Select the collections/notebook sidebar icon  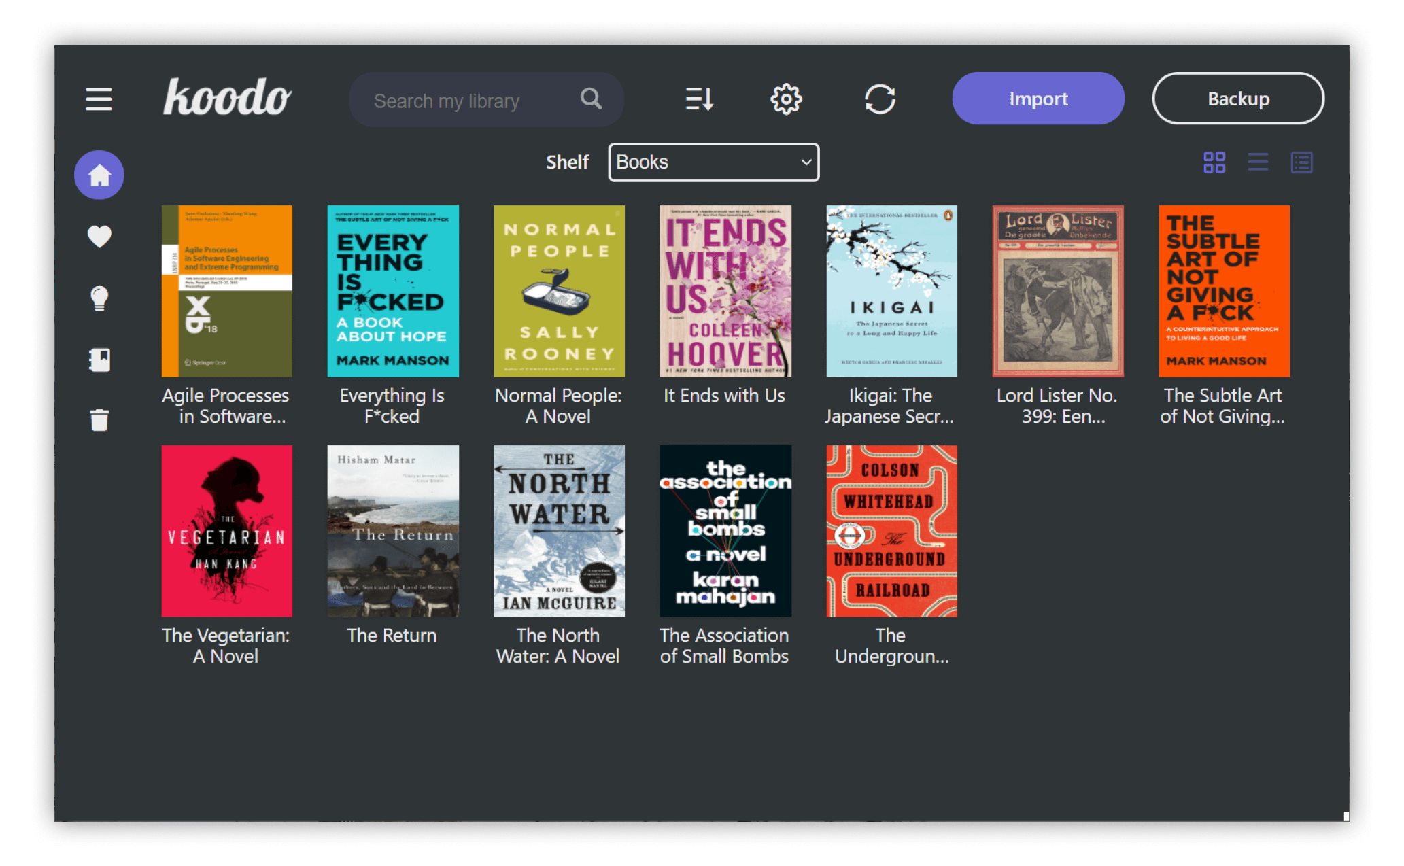(99, 359)
